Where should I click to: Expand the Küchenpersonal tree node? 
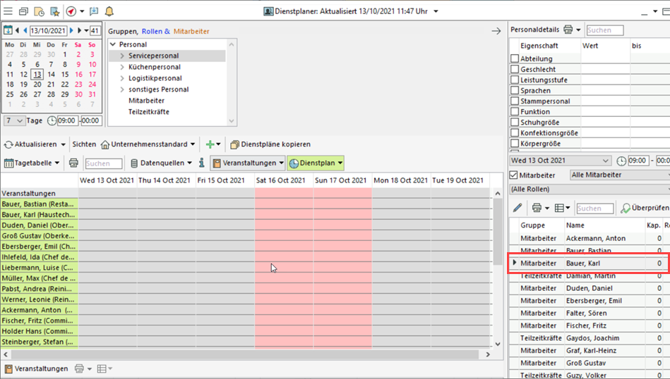pyautogui.click(x=122, y=67)
